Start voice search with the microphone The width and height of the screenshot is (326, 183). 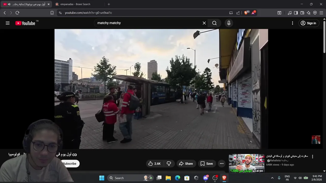[229, 23]
